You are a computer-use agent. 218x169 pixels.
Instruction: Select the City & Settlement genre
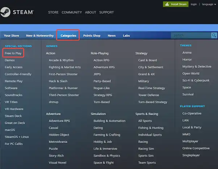coord(151,67)
